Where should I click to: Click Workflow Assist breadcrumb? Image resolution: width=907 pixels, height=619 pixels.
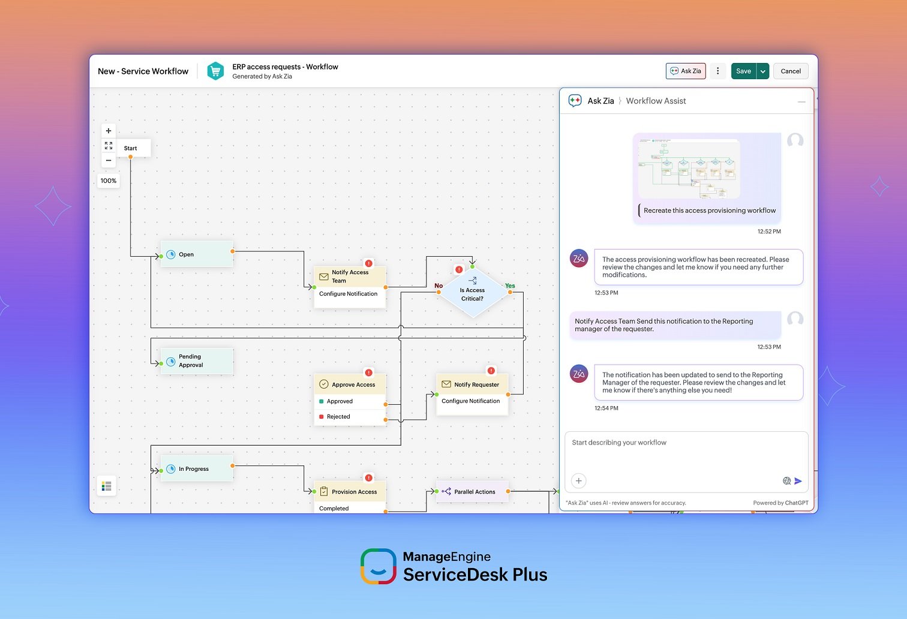(656, 101)
